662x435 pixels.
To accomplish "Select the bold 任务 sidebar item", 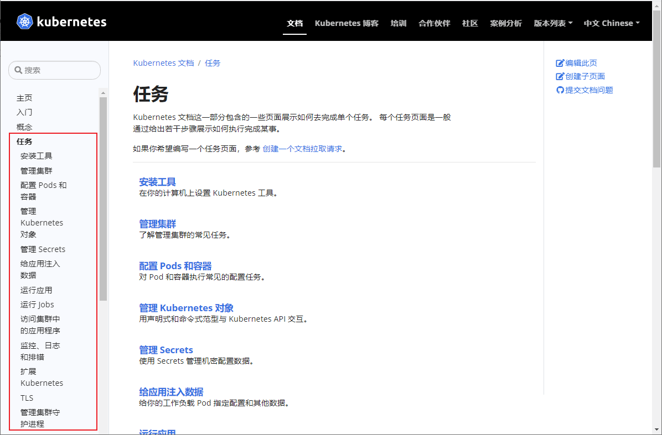I will click(24, 141).
